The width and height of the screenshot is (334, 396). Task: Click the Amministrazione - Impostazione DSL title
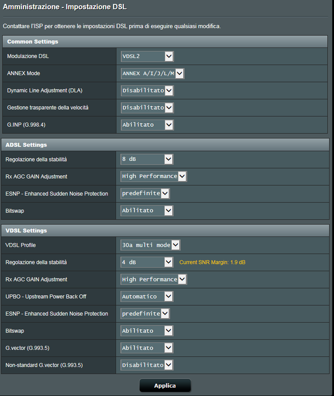pos(65,7)
